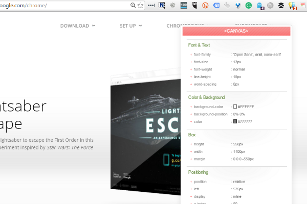Bookmark this page with the star icon
This screenshot has height=204, width=307.
[141, 5]
